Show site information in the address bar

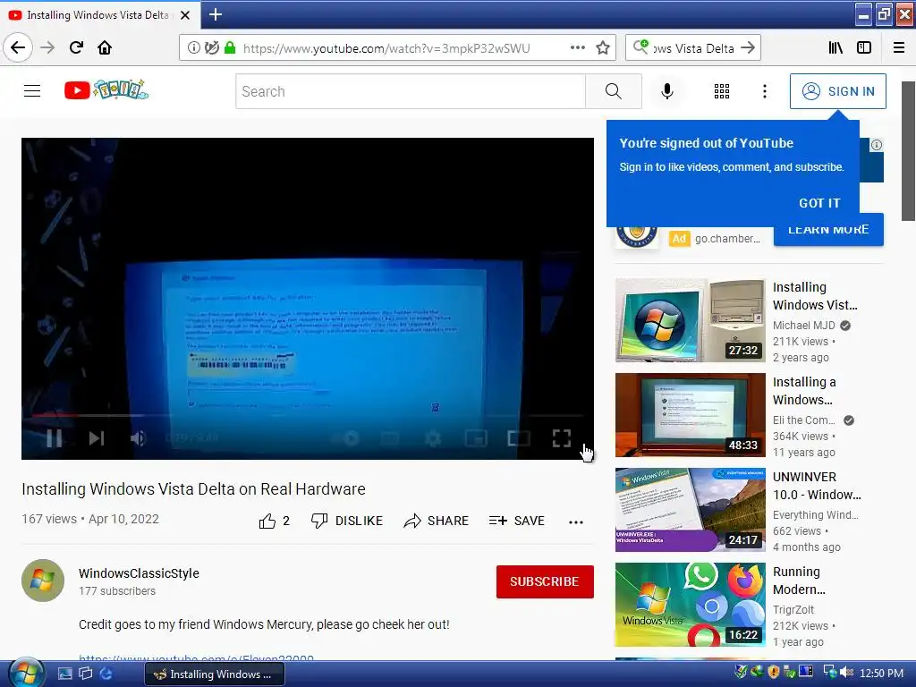click(193, 48)
